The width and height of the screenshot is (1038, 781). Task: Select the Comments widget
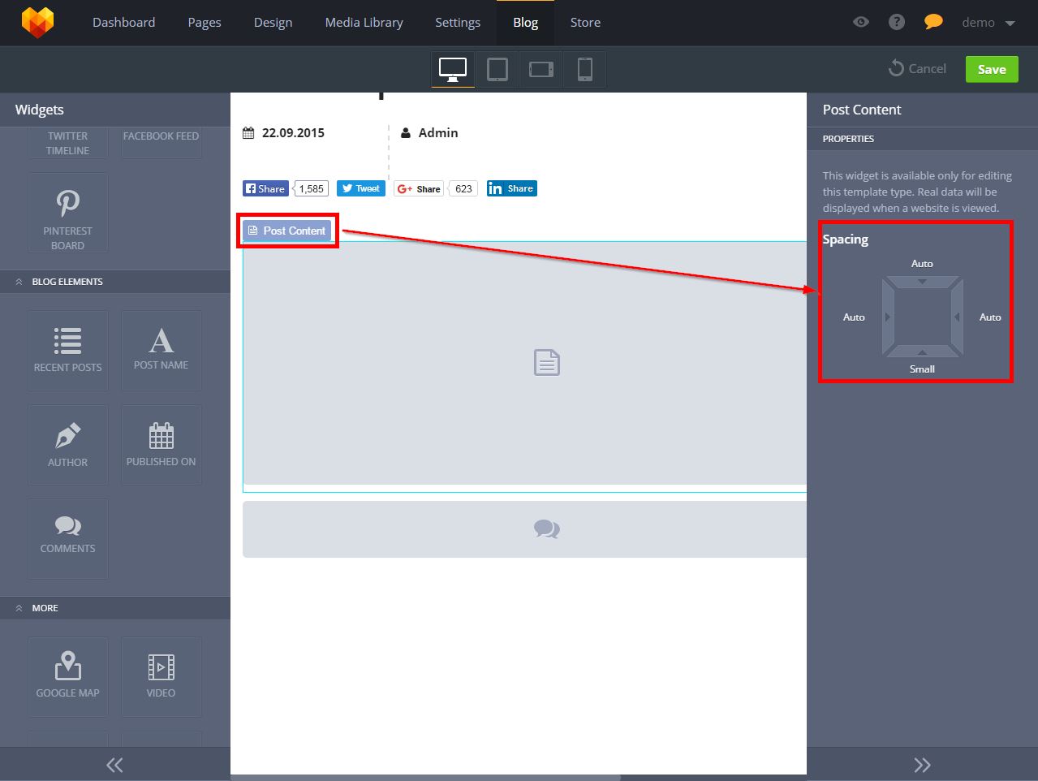point(68,538)
